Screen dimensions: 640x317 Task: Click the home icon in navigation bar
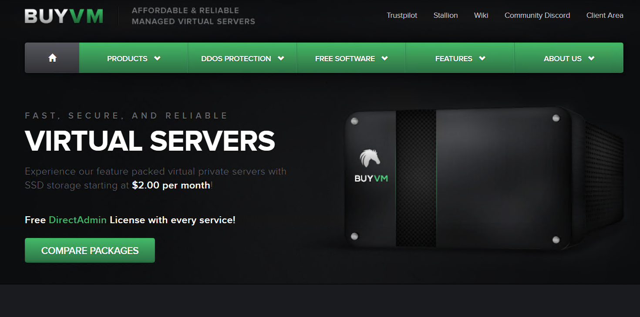pos(52,58)
